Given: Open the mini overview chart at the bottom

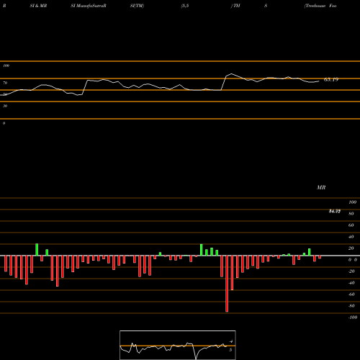Looking at the screenshot, I should (x=178, y=345).
